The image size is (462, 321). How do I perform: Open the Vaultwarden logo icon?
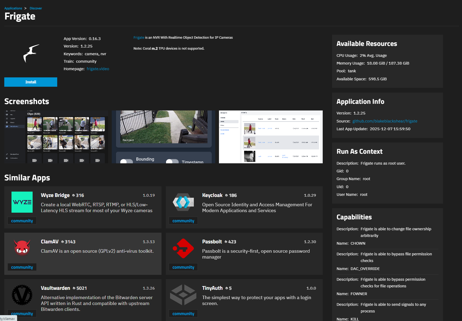[22, 295]
